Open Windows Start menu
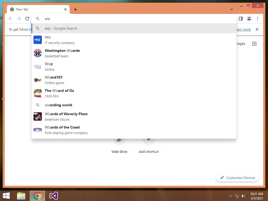This screenshot has height=201, width=268. click(6, 196)
